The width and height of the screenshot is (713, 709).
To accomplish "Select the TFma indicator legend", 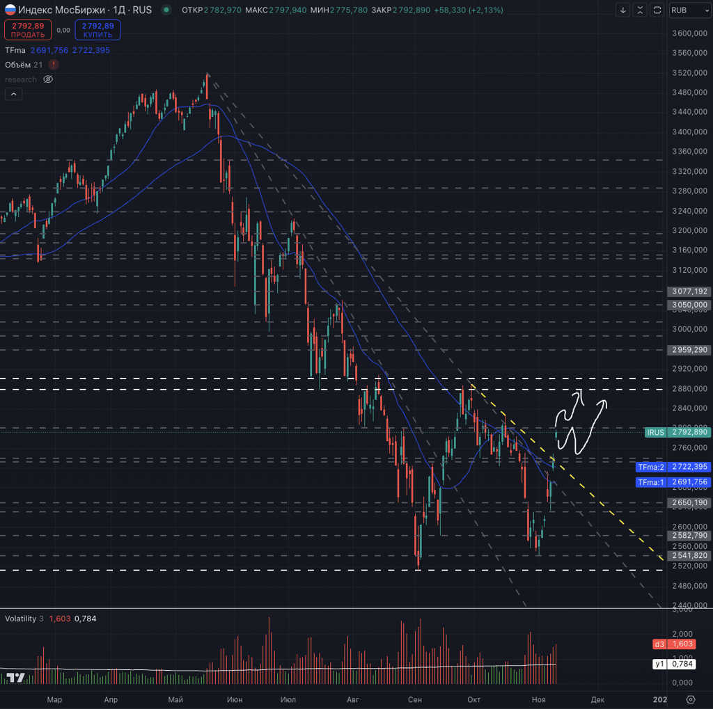I will tap(15, 50).
